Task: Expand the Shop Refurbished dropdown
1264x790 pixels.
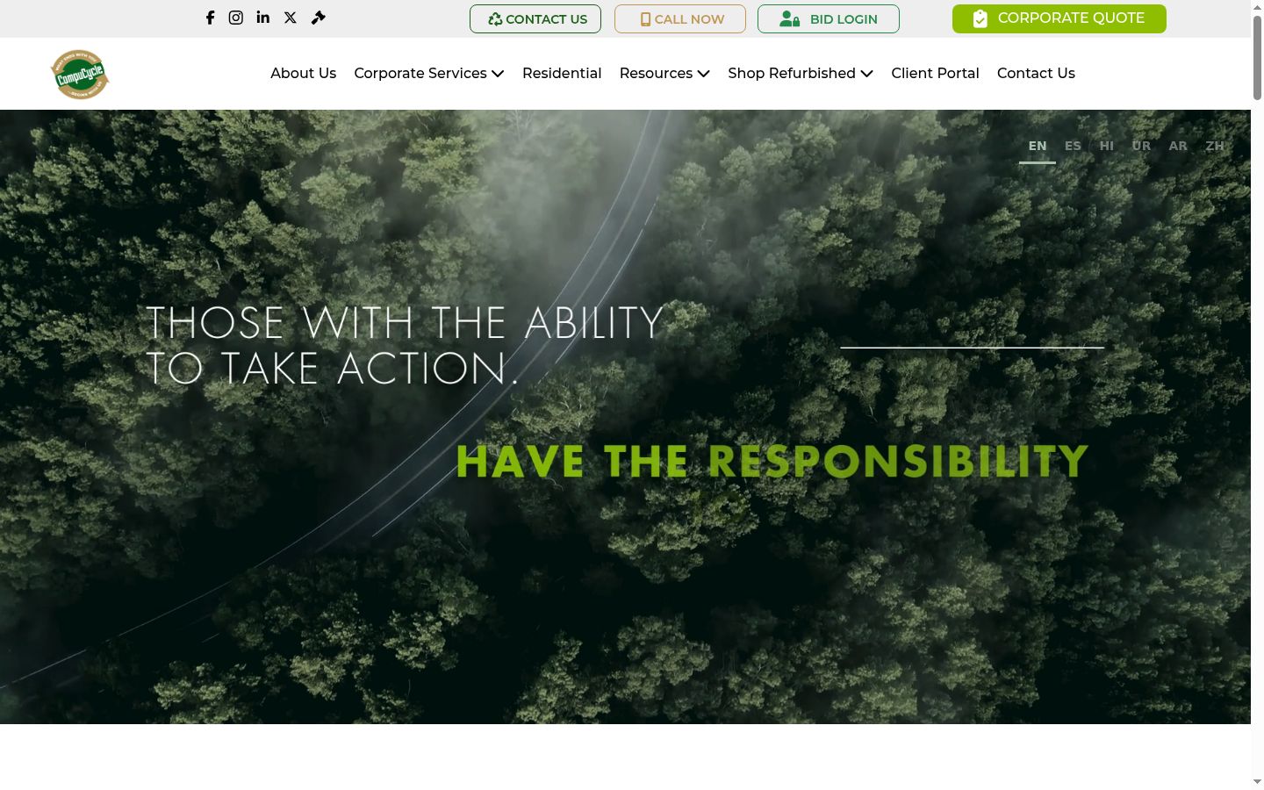Action: coord(801,73)
